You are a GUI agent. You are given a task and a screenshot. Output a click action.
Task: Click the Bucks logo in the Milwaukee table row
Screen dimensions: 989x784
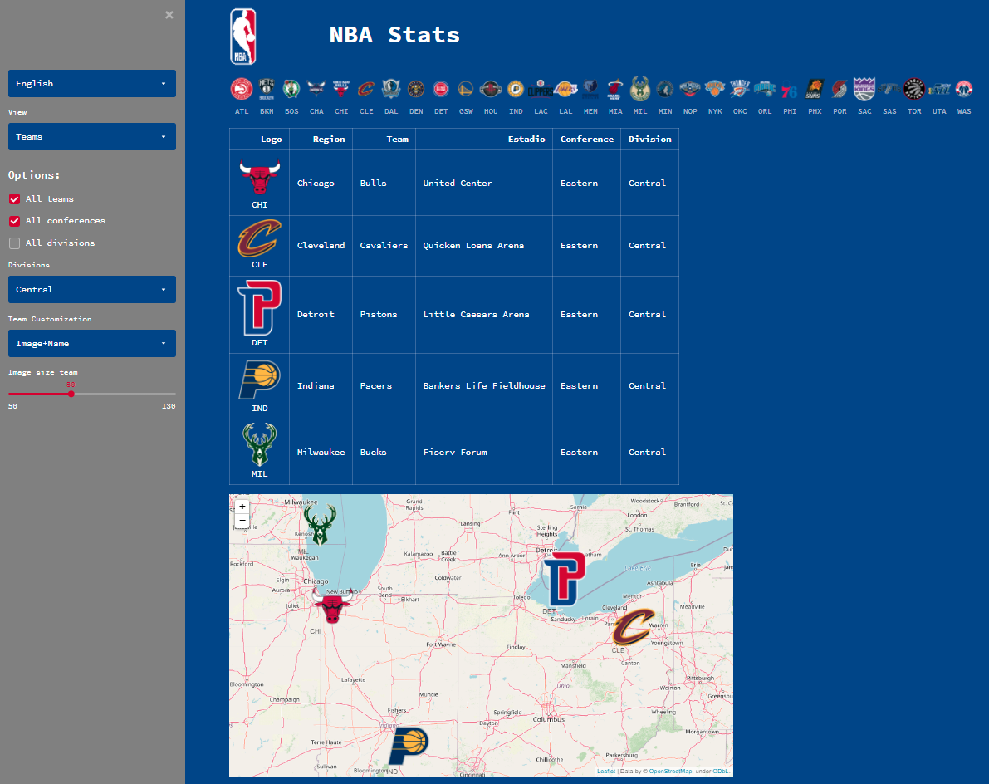point(259,444)
